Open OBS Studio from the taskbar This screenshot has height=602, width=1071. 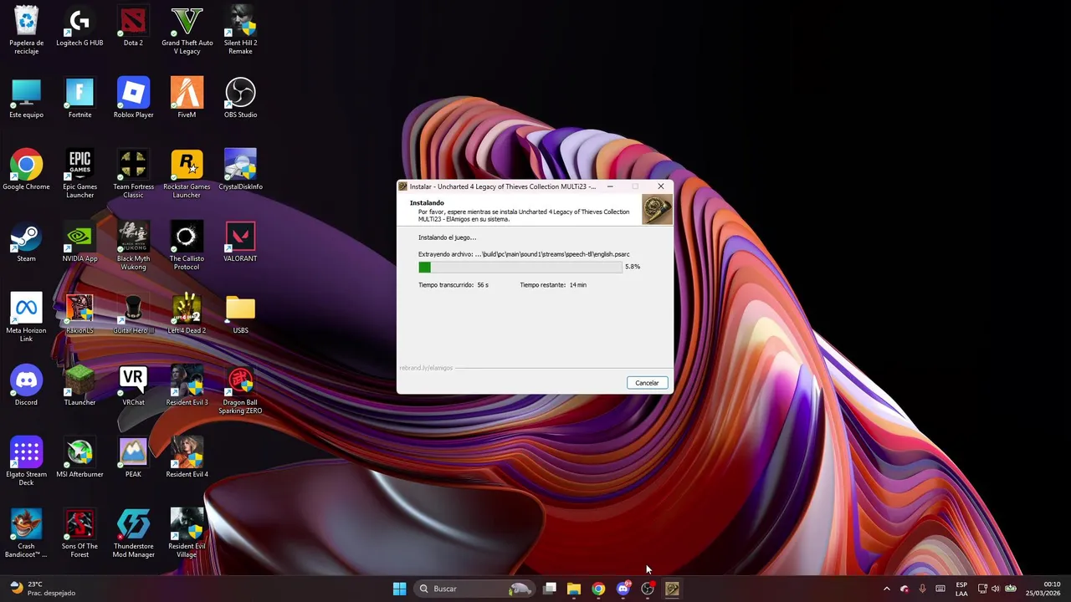(647, 589)
